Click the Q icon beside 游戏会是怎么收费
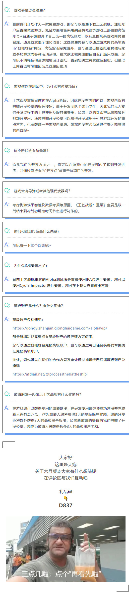The image size is (129, 595). tap(7, 10)
